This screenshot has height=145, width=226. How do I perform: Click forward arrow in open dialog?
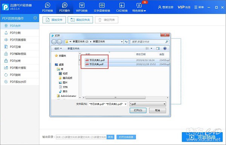[59, 42]
